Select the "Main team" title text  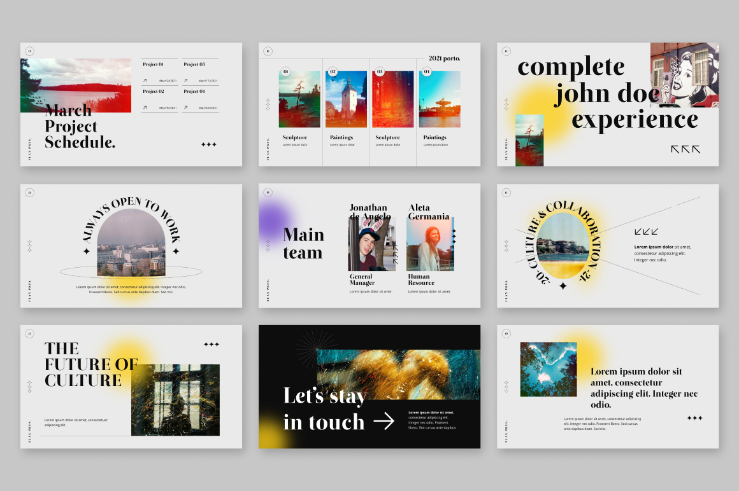[x=303, y=244]
